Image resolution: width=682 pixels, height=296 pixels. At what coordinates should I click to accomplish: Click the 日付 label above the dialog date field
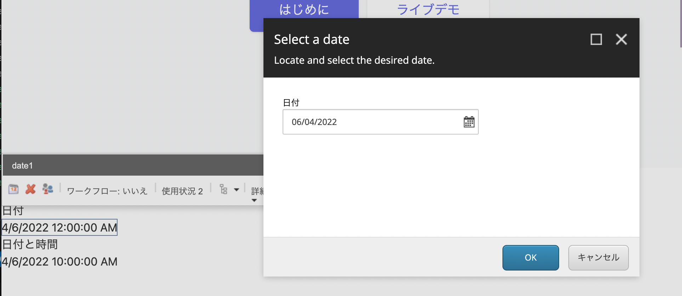point(291,103)
